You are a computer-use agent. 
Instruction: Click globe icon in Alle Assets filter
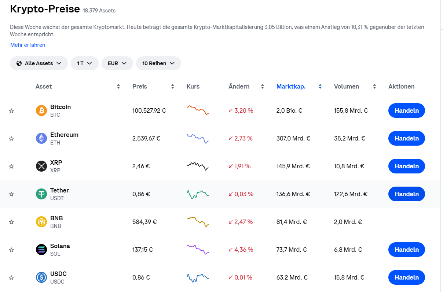tap(19, 63)
